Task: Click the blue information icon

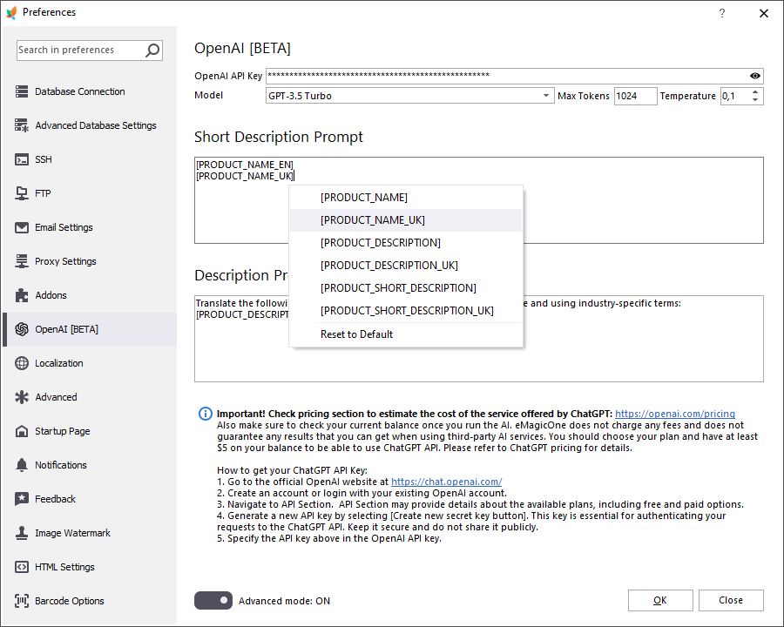Action: pyautogui.click(x=206, y=414)
